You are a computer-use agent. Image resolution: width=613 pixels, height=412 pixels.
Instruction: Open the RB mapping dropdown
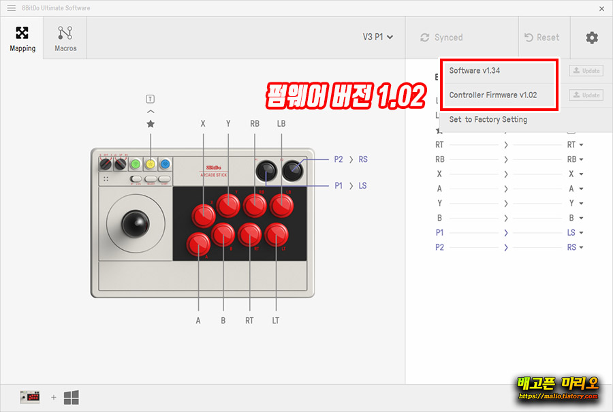(575, 159)
